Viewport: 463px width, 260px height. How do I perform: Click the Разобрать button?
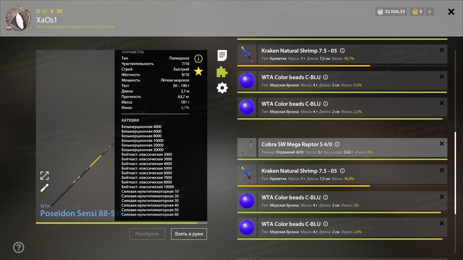click(x=147, y=234)
